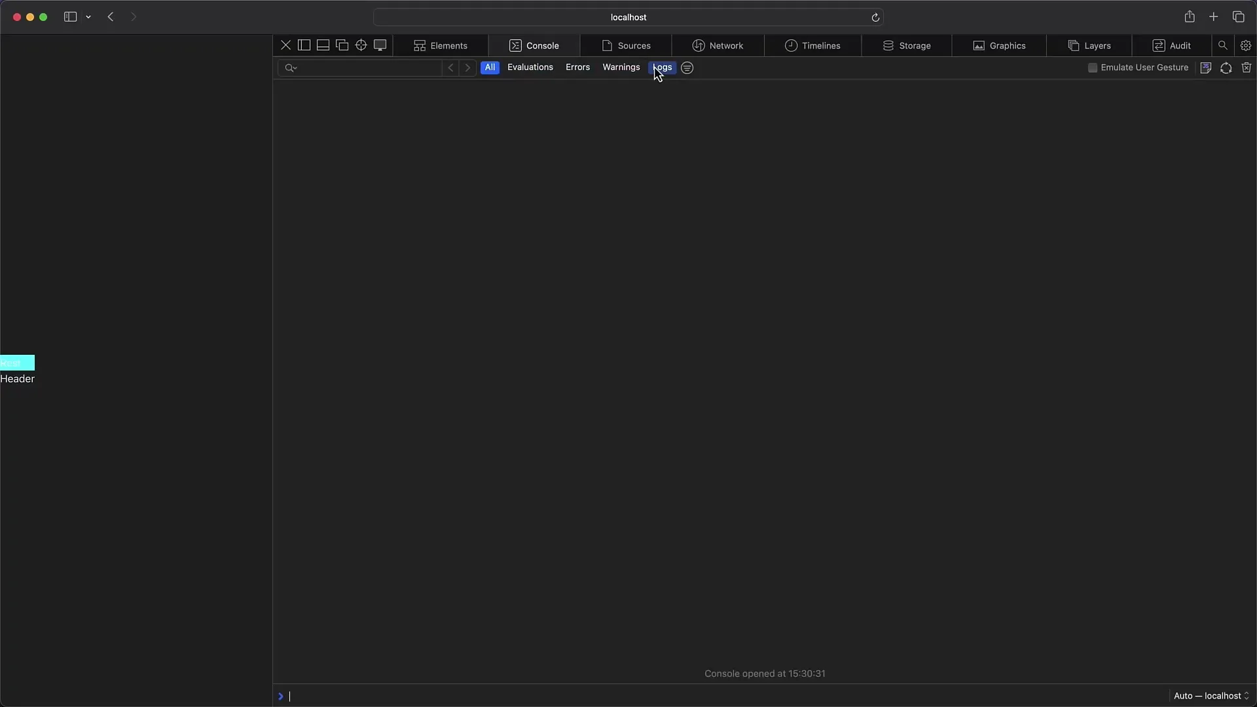Toggle the Safari sidebar button
1257x707 pixels.
pyautogui.click(x=70, y=17)
